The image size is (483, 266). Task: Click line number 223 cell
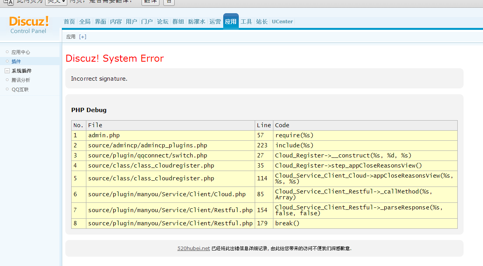click(x=264, y=145)
